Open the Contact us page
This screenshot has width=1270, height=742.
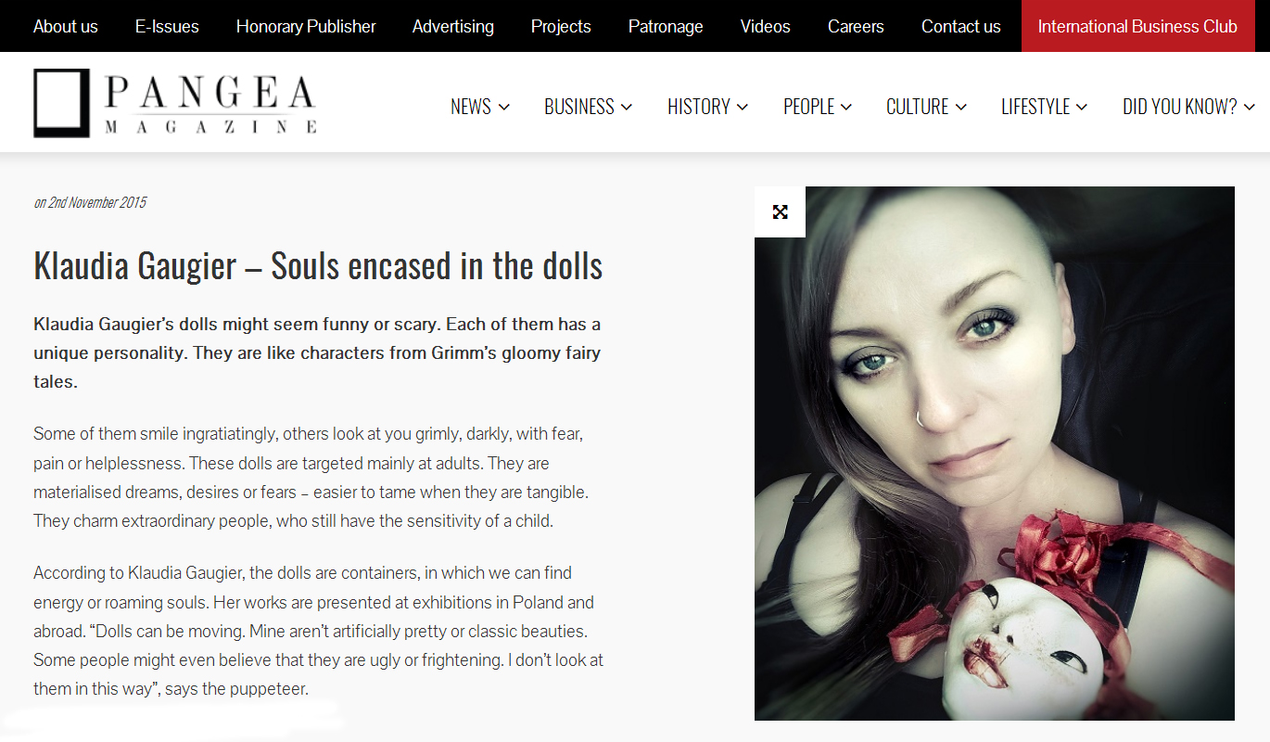(961, 26)
